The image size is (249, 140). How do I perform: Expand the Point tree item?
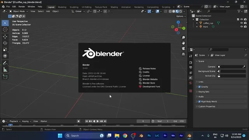point(197,27)
